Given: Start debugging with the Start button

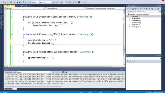Looking at the screenshot, I should [x=56, y=2].
